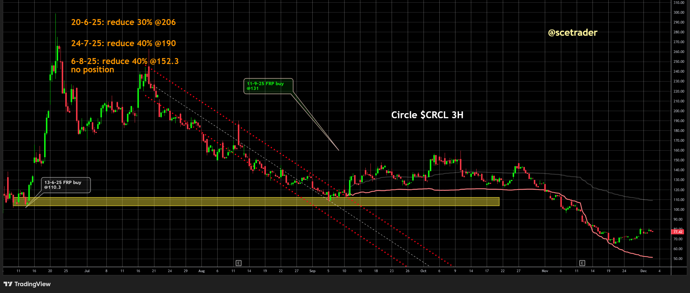The image size is (690, 293).
Task: Click the 90.00 price axis label
Action: click(x=678, y=219)
